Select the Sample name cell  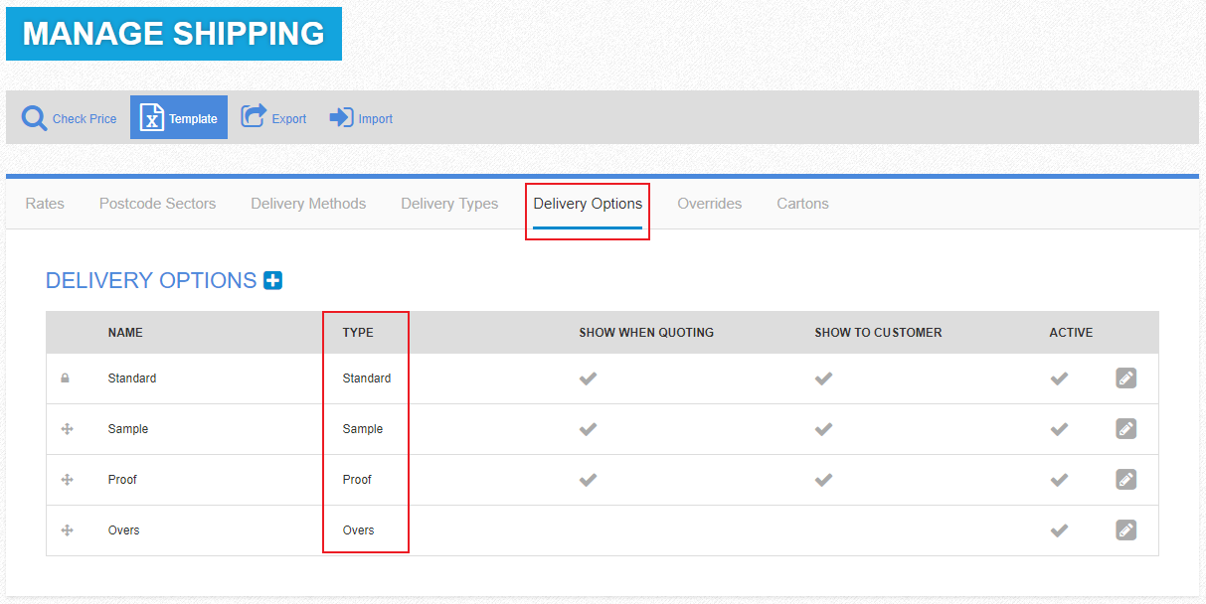[x=128, y=429]
